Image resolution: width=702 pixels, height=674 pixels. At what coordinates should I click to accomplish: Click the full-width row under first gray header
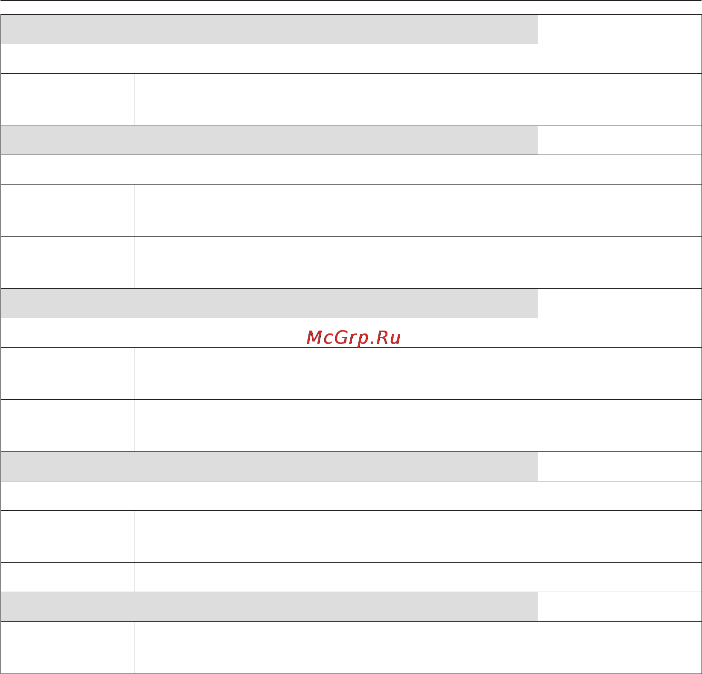351,59
